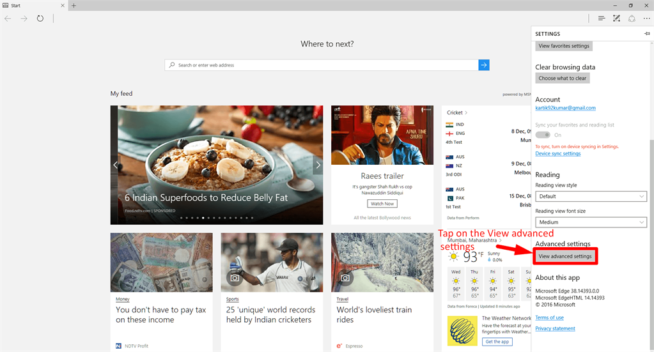Pin the Settings pane
This screenshot has height=352, width=654.
(x=647, y=34)
